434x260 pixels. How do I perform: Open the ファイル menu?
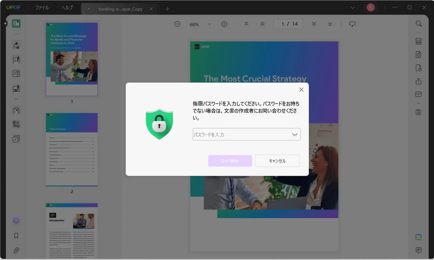tap(42, 8)
